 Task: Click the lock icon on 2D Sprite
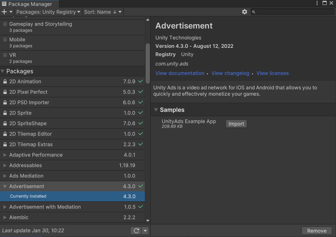click(x=5, y=113)
